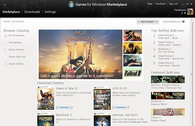
Task: Open the Batman Arkham Asylum box art
Action: [102, 119]
